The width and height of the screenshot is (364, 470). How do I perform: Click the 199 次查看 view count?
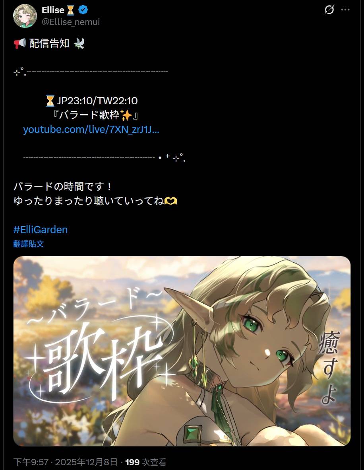pyautogui.click(x=146, y=462)
